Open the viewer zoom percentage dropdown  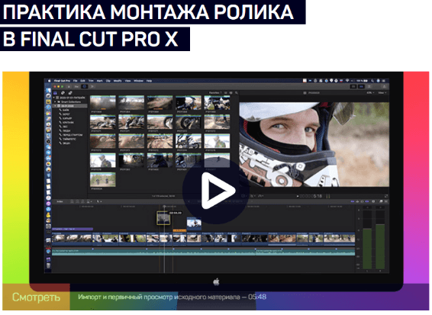371,92
